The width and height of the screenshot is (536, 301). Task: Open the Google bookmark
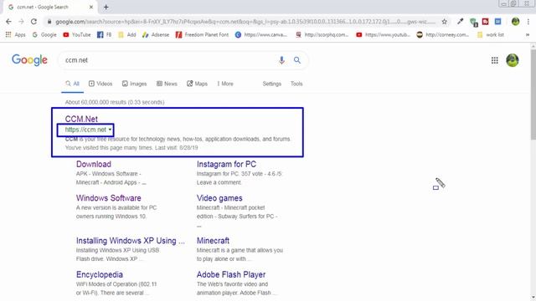pos(44,35)
